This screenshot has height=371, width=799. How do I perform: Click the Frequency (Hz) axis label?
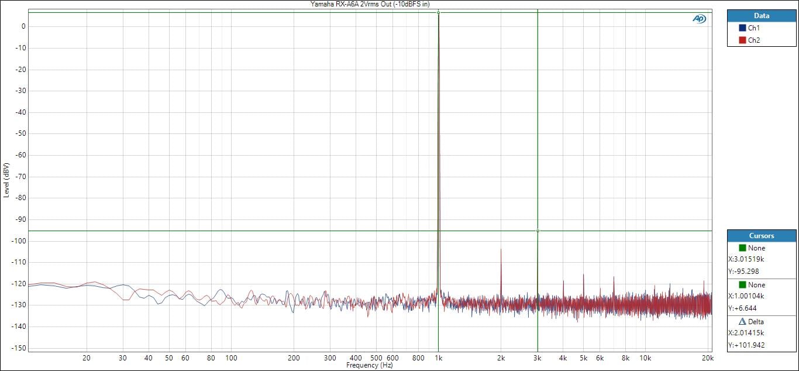[x=369, y=365]
